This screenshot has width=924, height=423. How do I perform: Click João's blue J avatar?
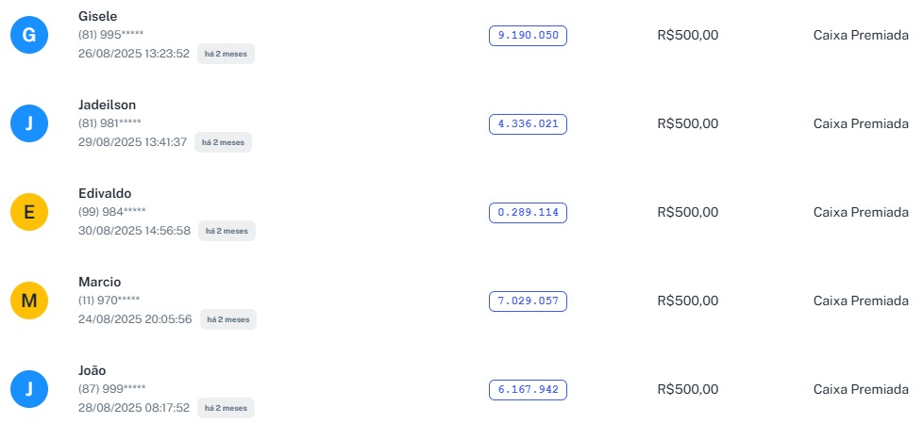[29, 390]
